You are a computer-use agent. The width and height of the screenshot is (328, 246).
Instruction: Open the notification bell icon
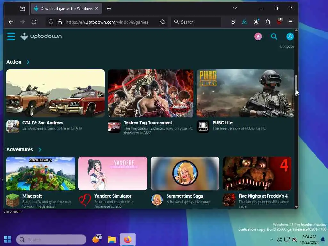[x=323, y=240]
